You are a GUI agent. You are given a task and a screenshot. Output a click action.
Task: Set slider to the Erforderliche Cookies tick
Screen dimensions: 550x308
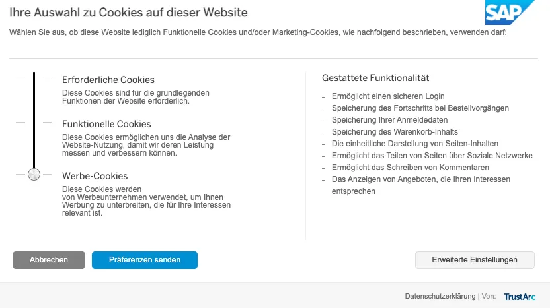click(x=34, y=78)
